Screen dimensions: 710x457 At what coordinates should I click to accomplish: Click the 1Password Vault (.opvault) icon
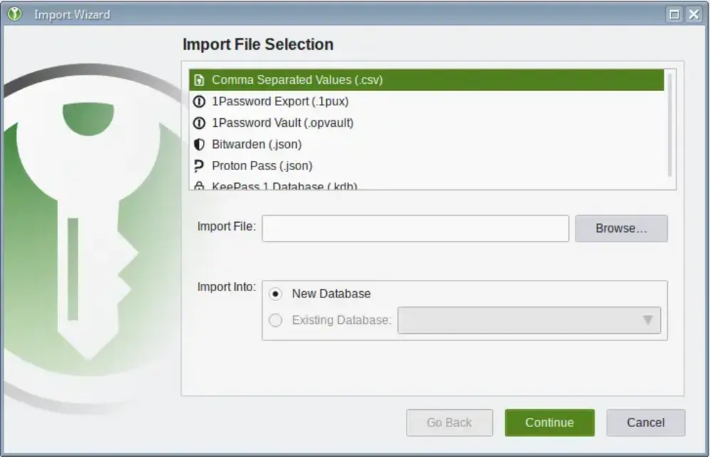coord(199,122)
